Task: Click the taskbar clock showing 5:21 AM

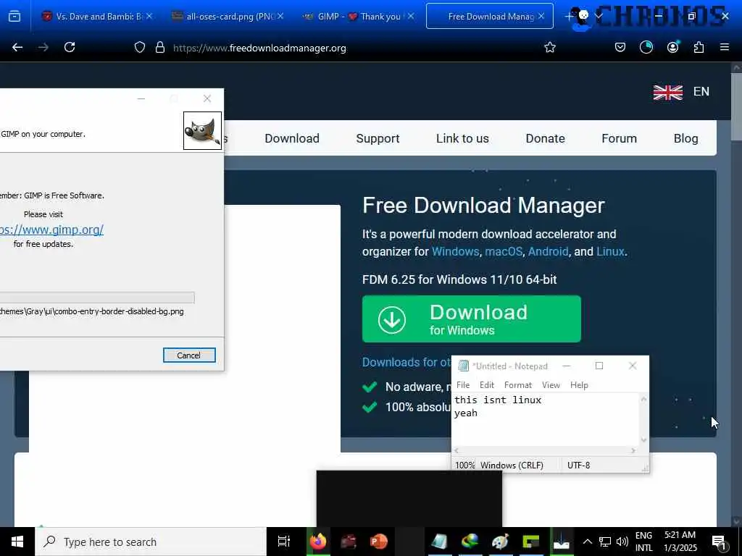Action: (680, 542)
